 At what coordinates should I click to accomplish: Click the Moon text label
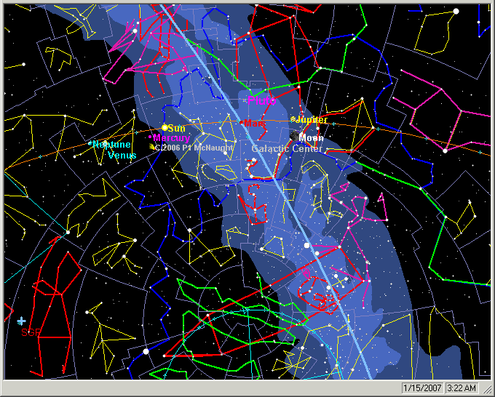[312, 138]
